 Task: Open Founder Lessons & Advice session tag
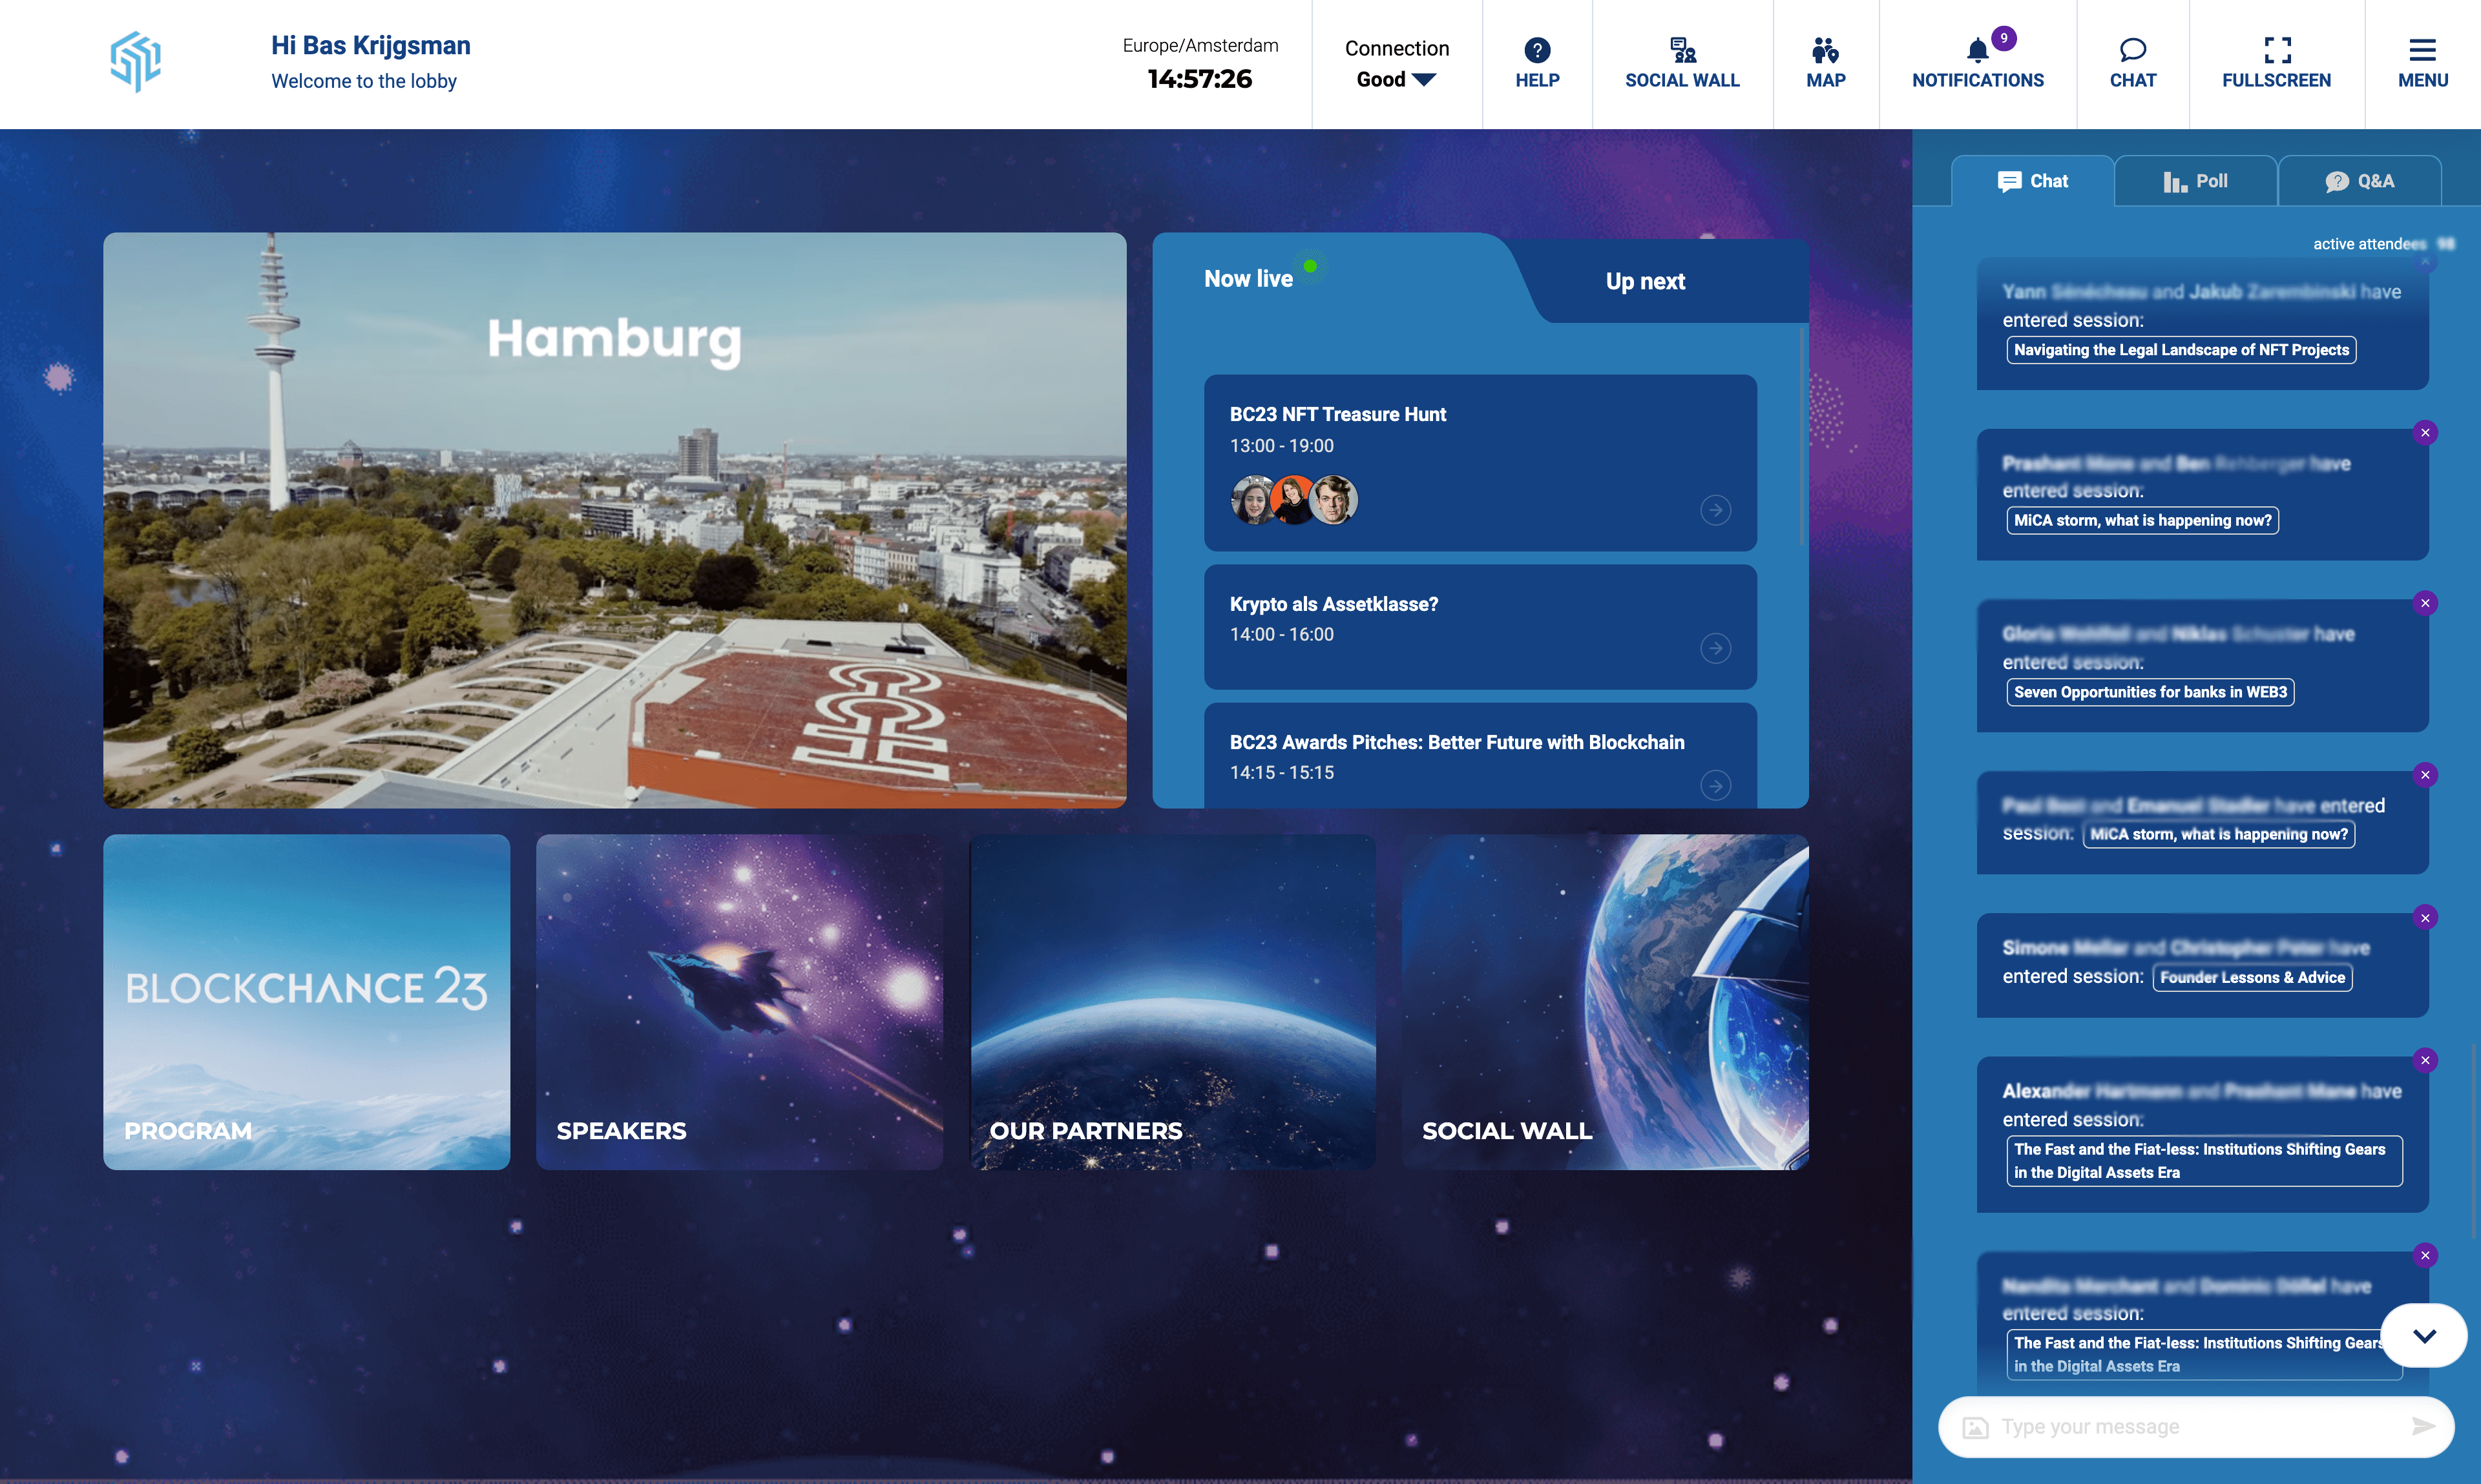click(x=2252, y=977)
